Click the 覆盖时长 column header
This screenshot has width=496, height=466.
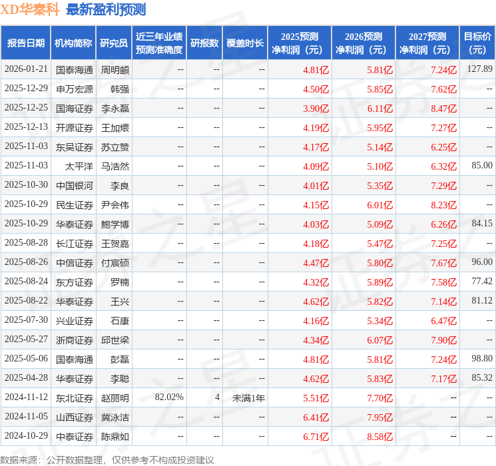(x=245, y=43)
